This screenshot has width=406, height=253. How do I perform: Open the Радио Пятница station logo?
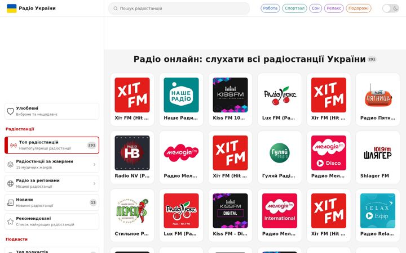pyautogui.click(x=378, y=95)
